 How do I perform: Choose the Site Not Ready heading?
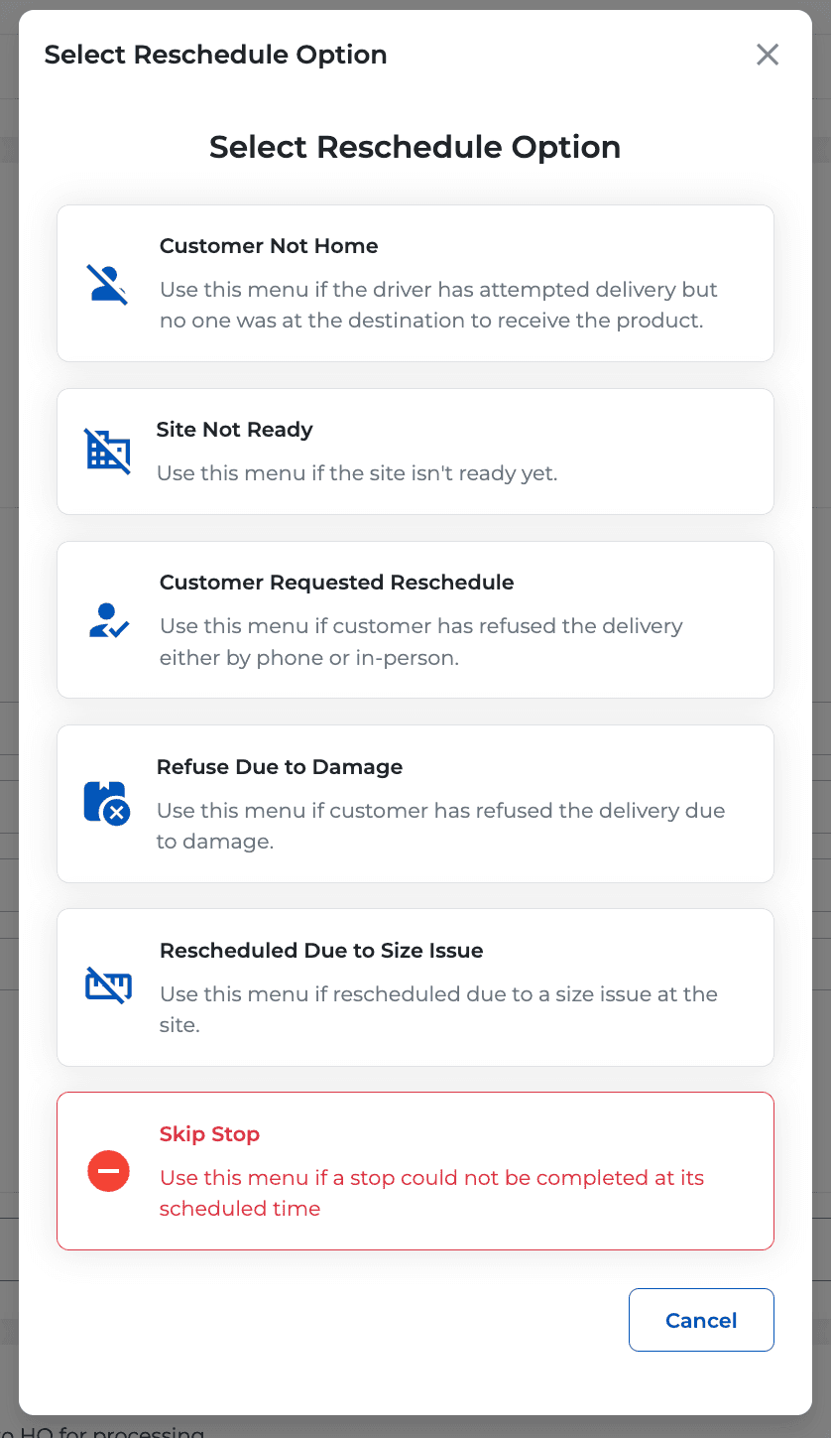(235, 430)
